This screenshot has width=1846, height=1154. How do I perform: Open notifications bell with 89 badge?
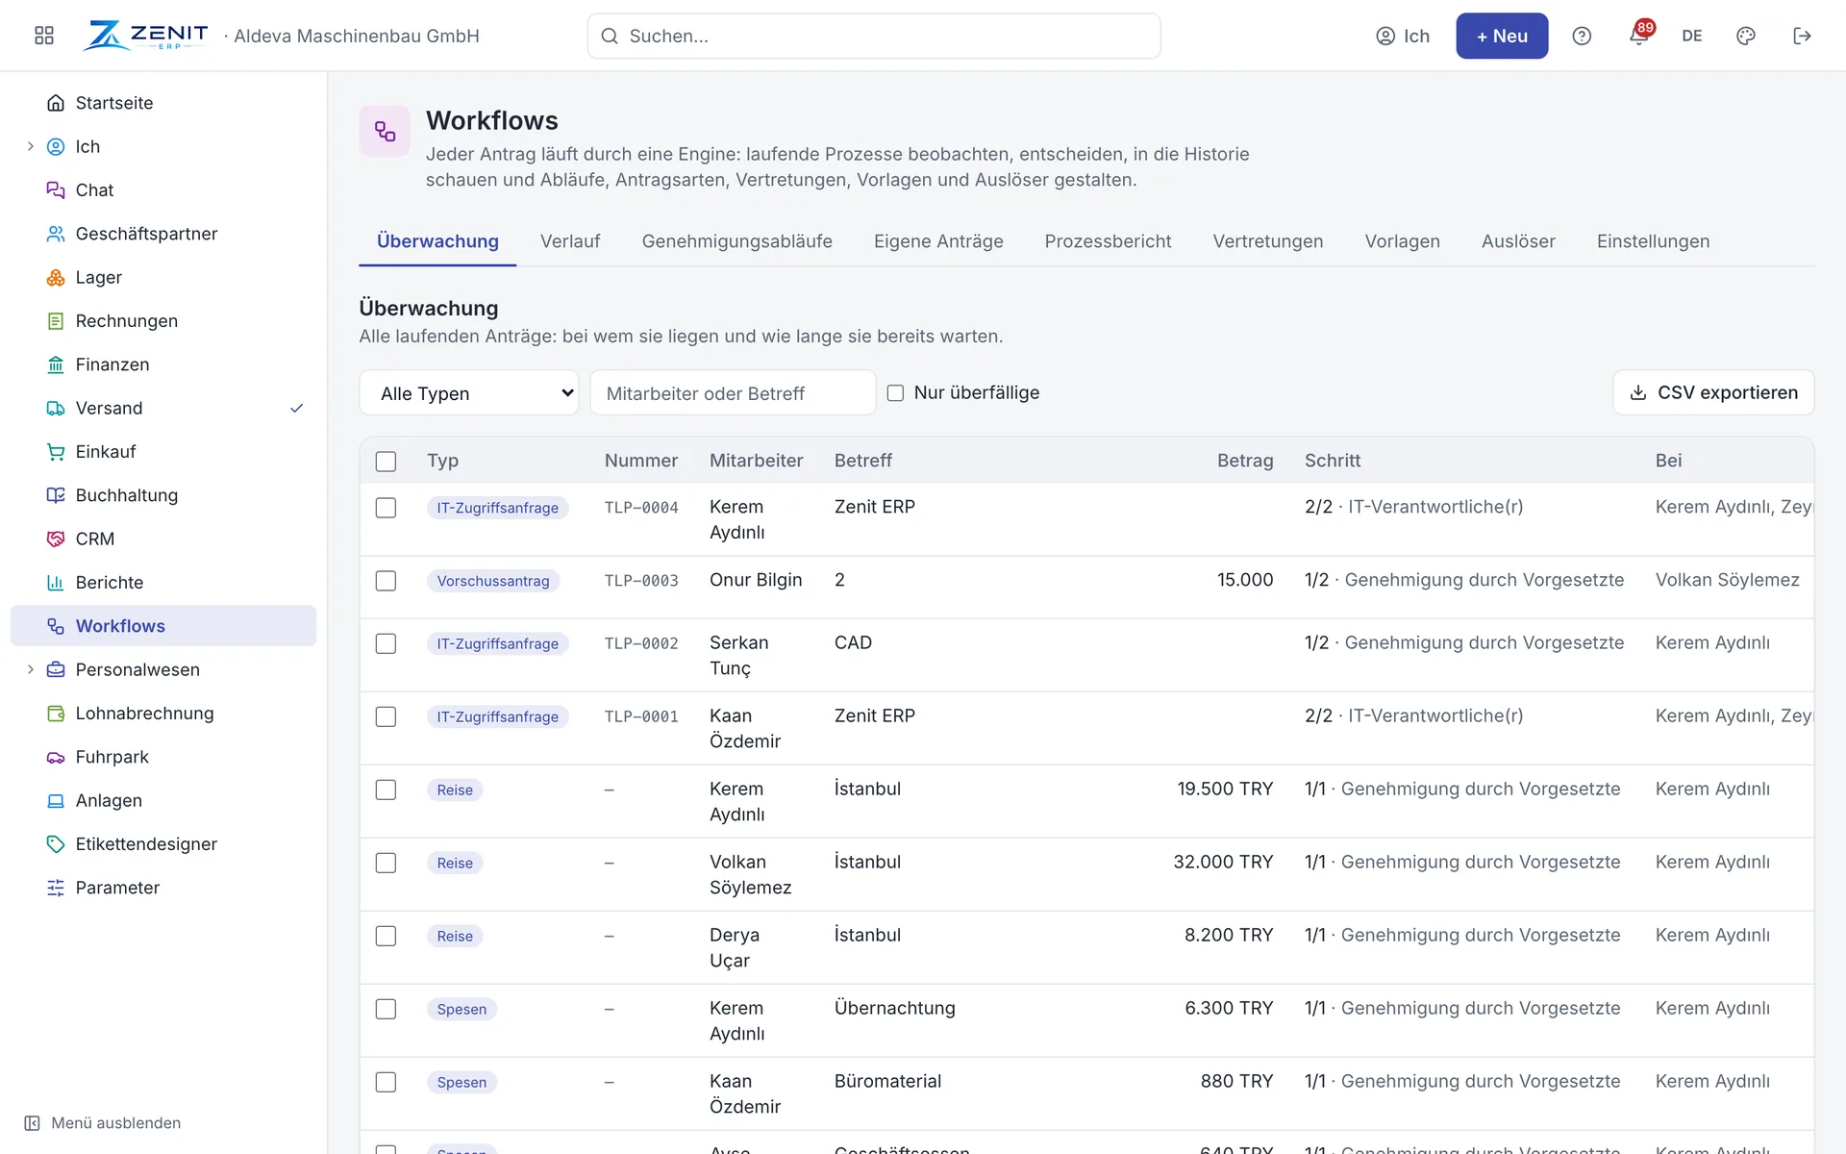click(1639, 35)
